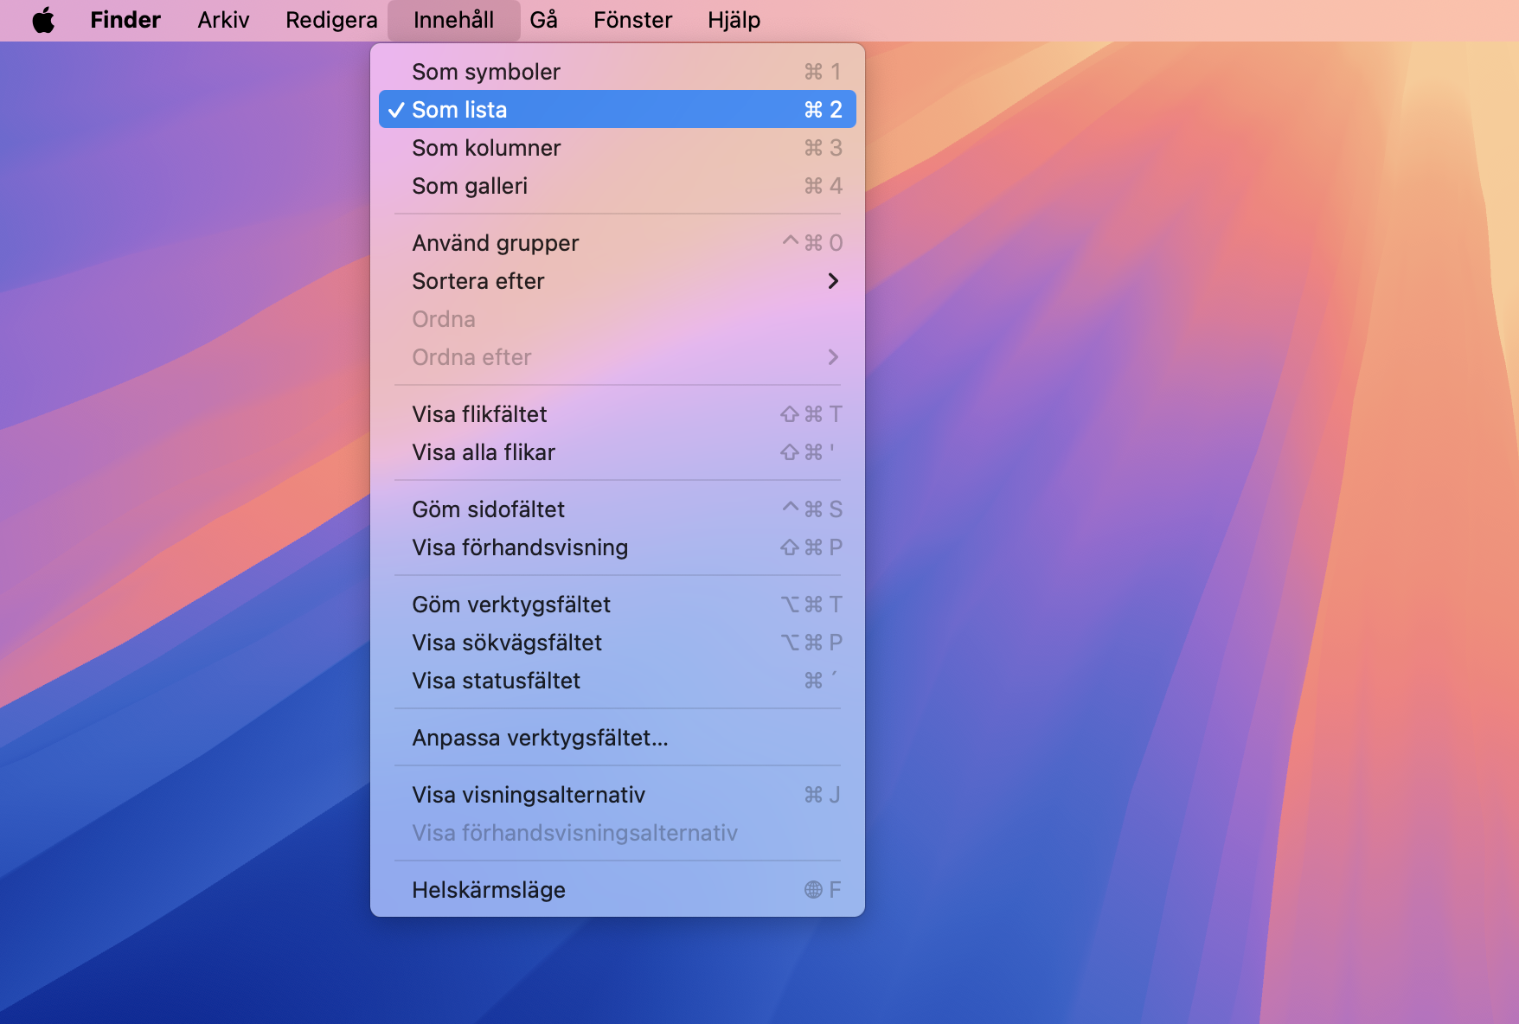Viewport: 1519px width, 1024px height.
Task: Switch to Som galleri view
Action: (618, 186)
